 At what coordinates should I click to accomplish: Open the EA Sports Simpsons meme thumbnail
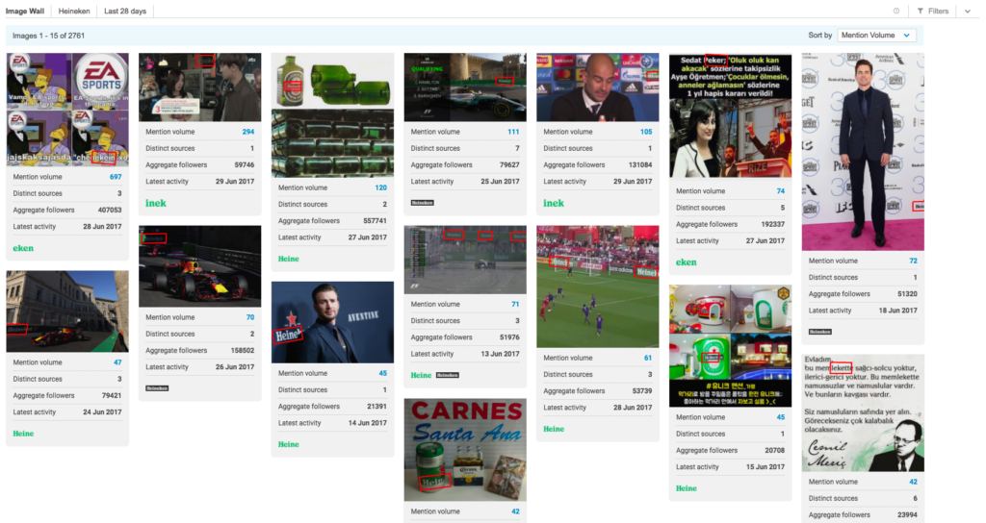(67, 110)
